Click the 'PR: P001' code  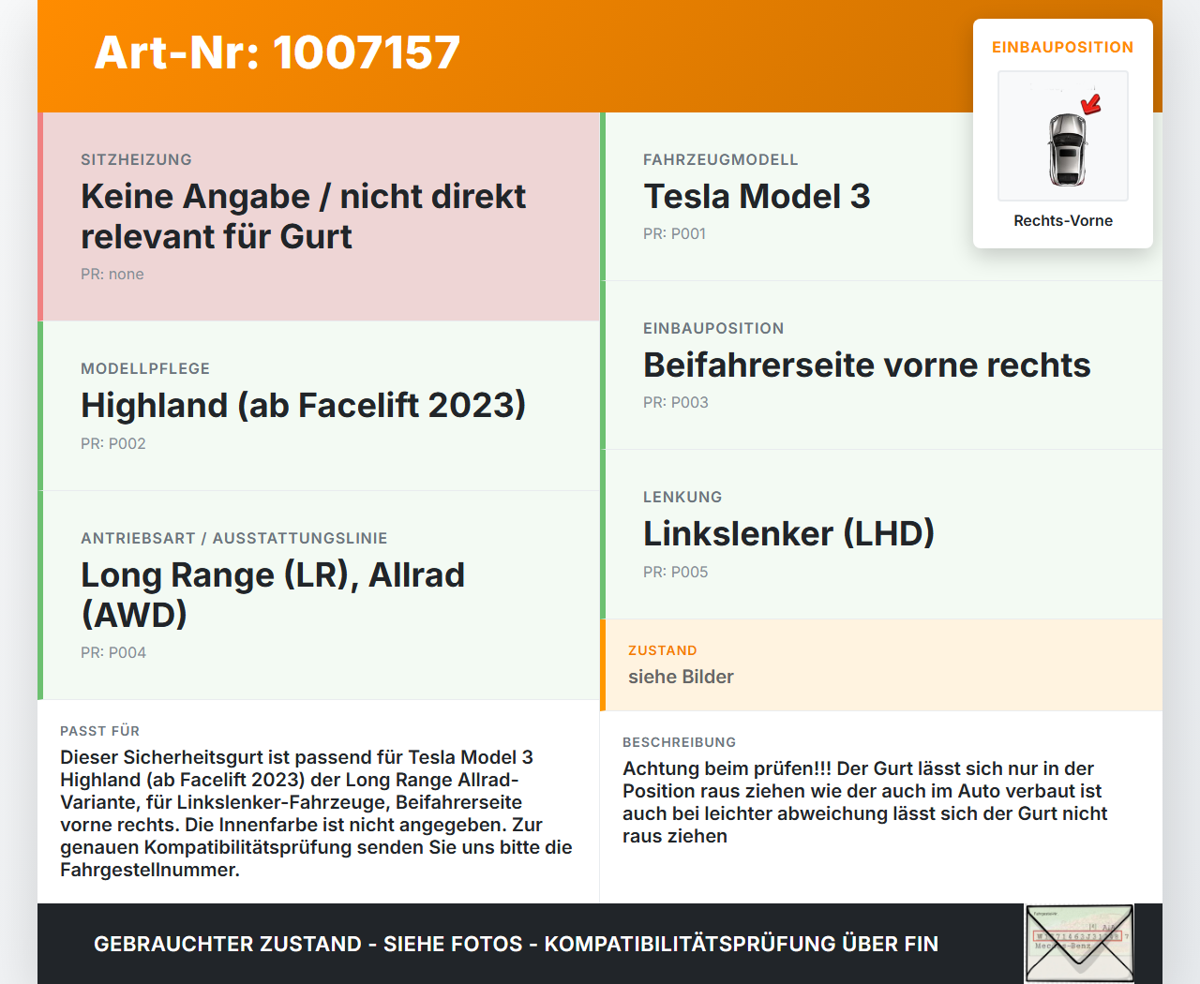pyautogui.click(x=674, y=234)
